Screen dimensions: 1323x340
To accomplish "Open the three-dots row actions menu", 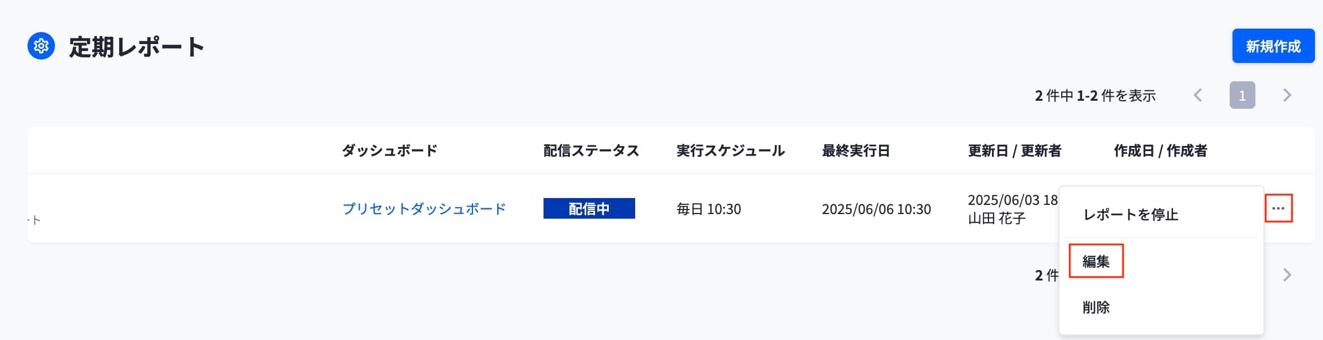I will (1278, 208).
